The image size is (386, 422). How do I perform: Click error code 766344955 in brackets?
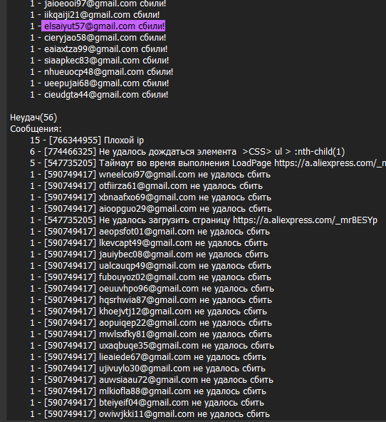[75, 140]
